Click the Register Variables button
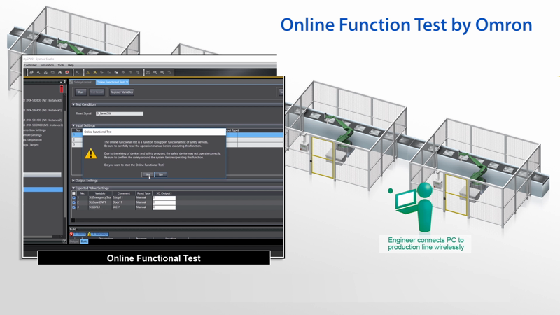The width and height of the screenshot is (560, 315). tap(121, 92)
